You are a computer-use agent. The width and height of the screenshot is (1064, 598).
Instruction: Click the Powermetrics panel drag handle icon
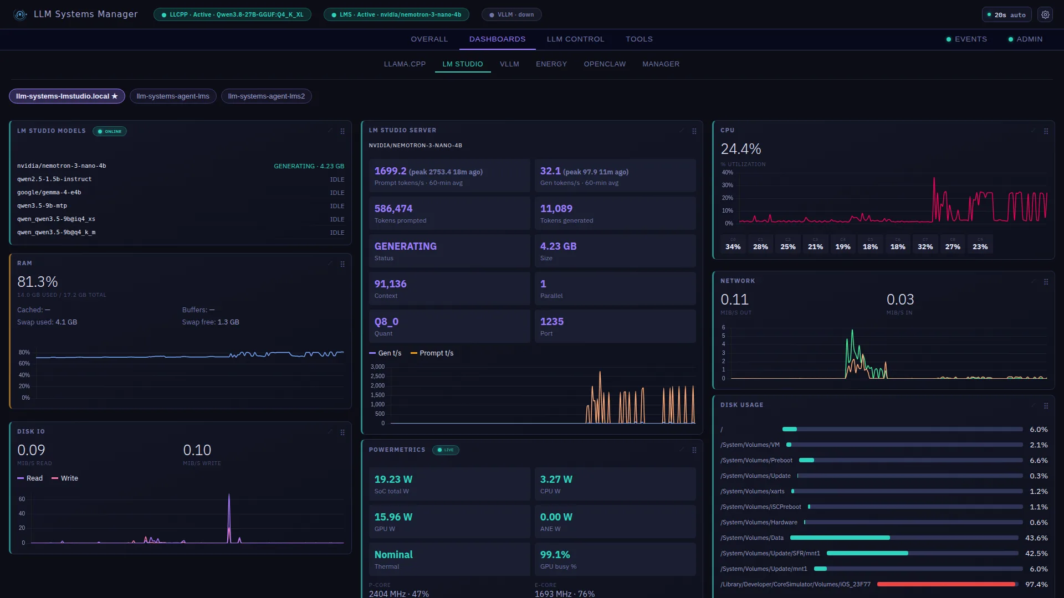click(x=694, y=450)
